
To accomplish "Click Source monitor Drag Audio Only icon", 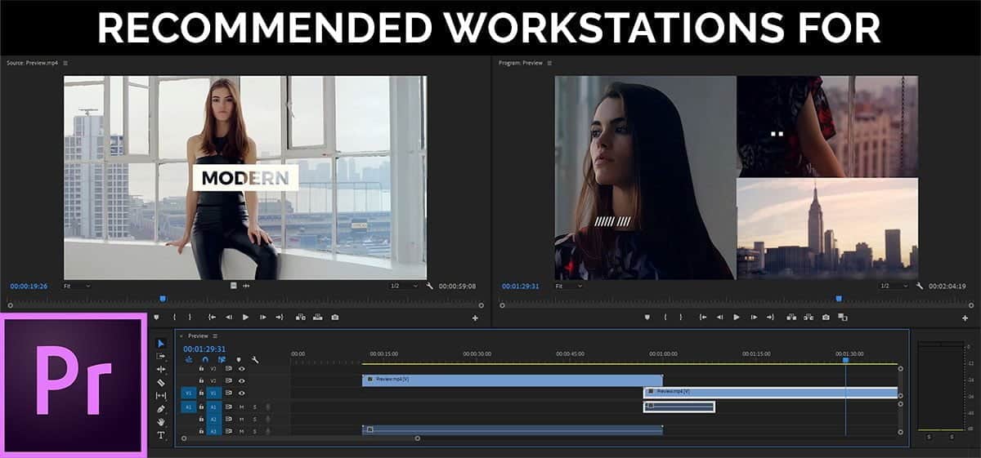I will point(246,286).
